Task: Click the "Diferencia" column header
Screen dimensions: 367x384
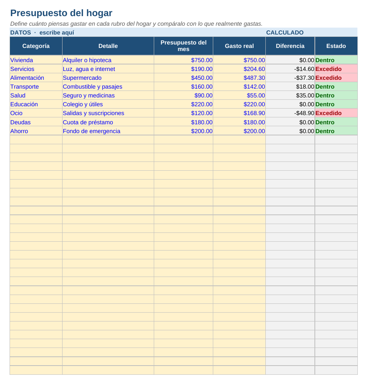Action: coord(290,46)
